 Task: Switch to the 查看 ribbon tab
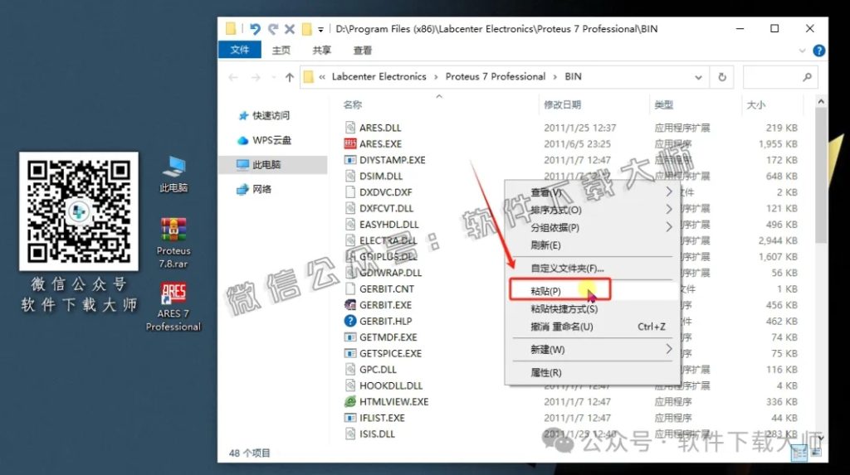362,51
